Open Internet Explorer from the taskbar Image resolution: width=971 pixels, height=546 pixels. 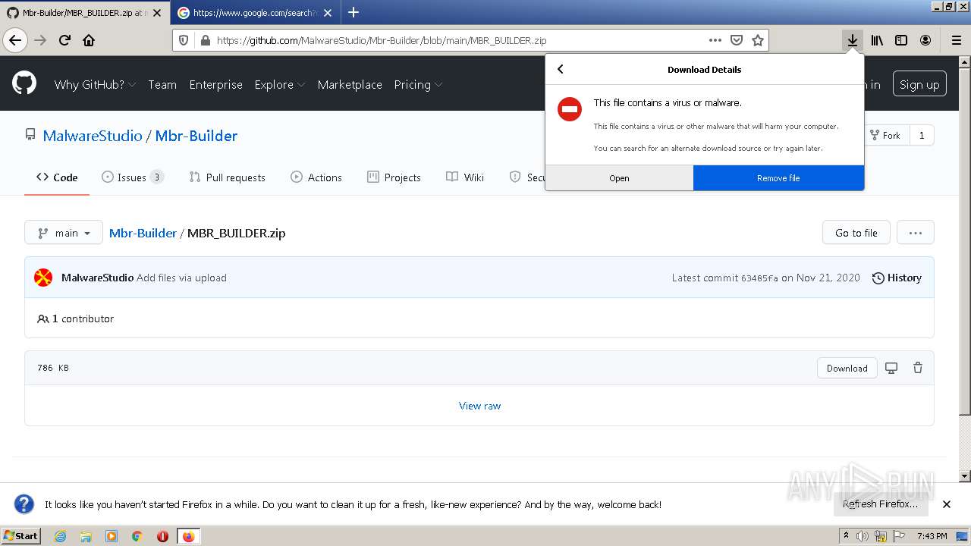pyautogui.click(x=60, y=536)
